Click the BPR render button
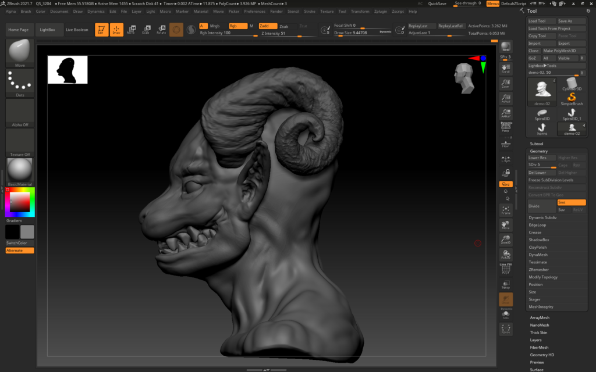 pos(506,46)
